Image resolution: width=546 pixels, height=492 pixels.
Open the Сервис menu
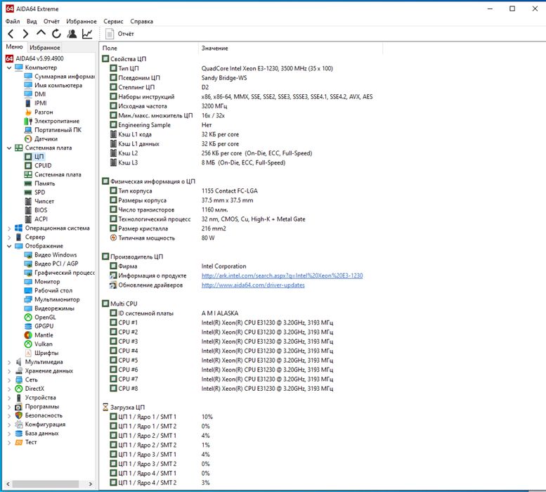113,22
